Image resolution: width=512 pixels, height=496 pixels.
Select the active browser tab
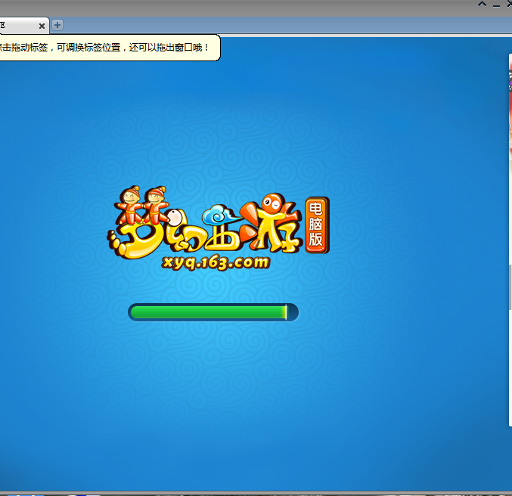(x=24, y=26)
